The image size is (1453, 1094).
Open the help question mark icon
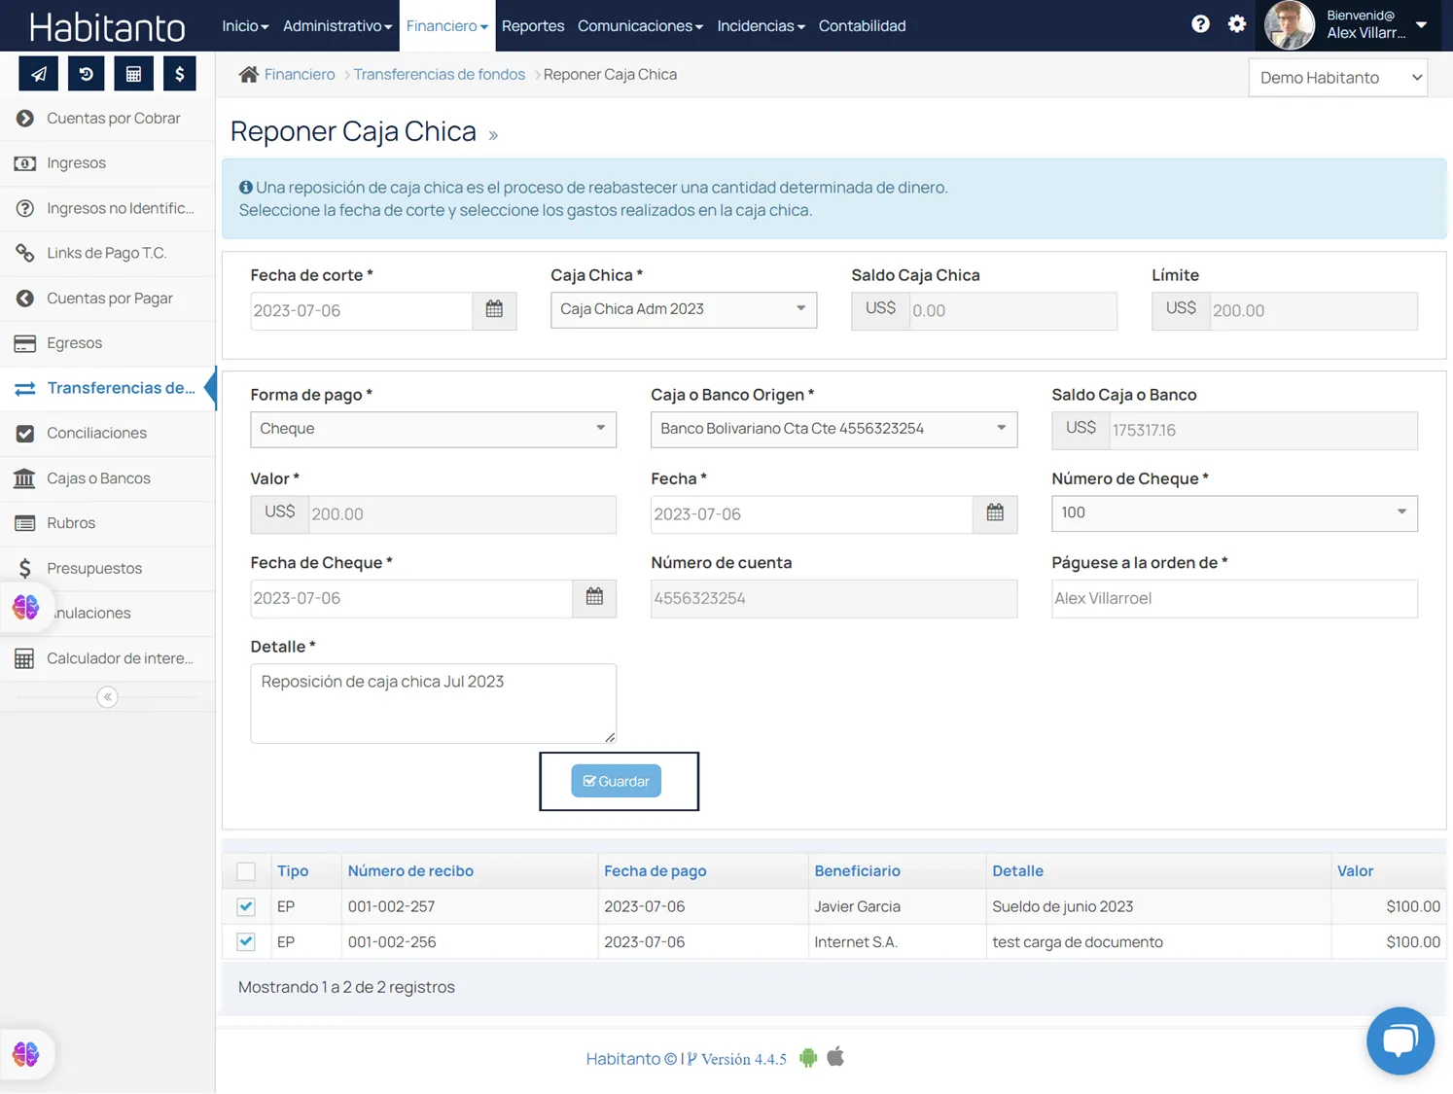[1200, 24]
